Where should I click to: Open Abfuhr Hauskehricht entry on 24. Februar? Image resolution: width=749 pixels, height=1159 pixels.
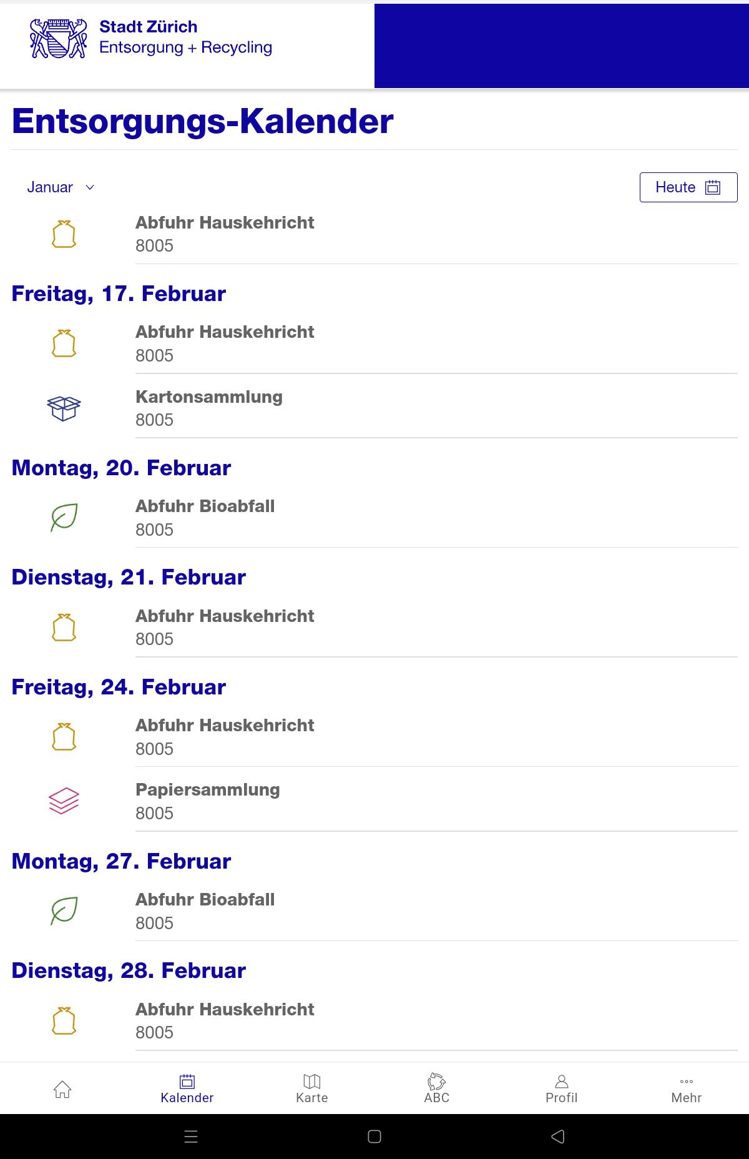374,737
